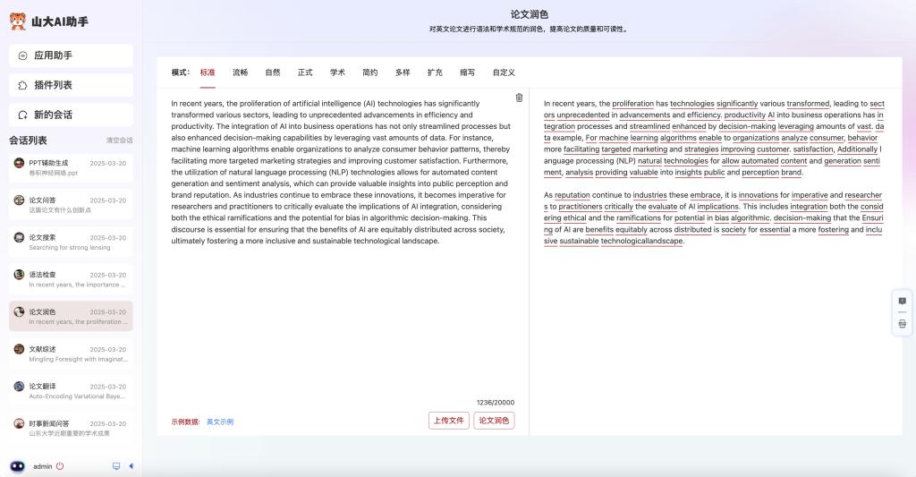Click the admin username label
This screenshot has width=916, height=477.
pos(43,466)
